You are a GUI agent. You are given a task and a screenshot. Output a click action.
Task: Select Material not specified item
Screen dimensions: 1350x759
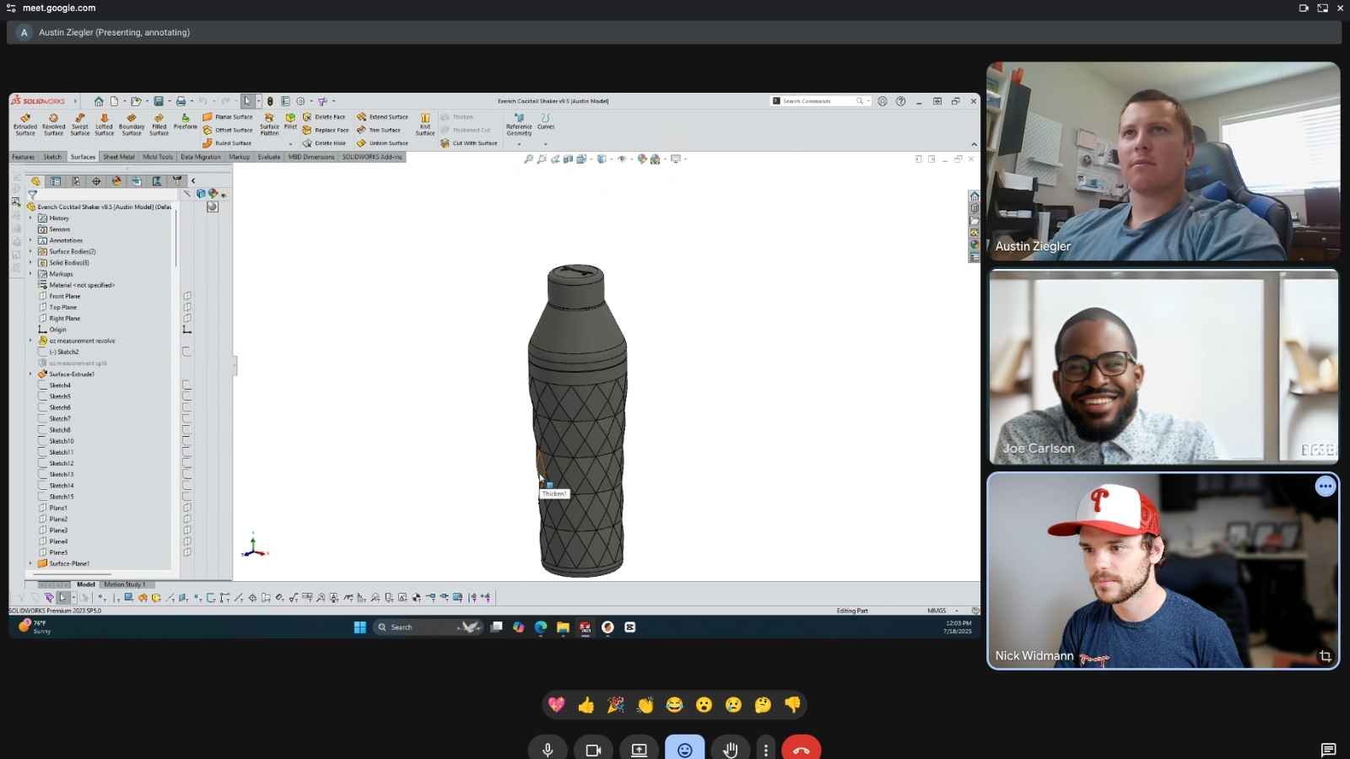(76, 285)
